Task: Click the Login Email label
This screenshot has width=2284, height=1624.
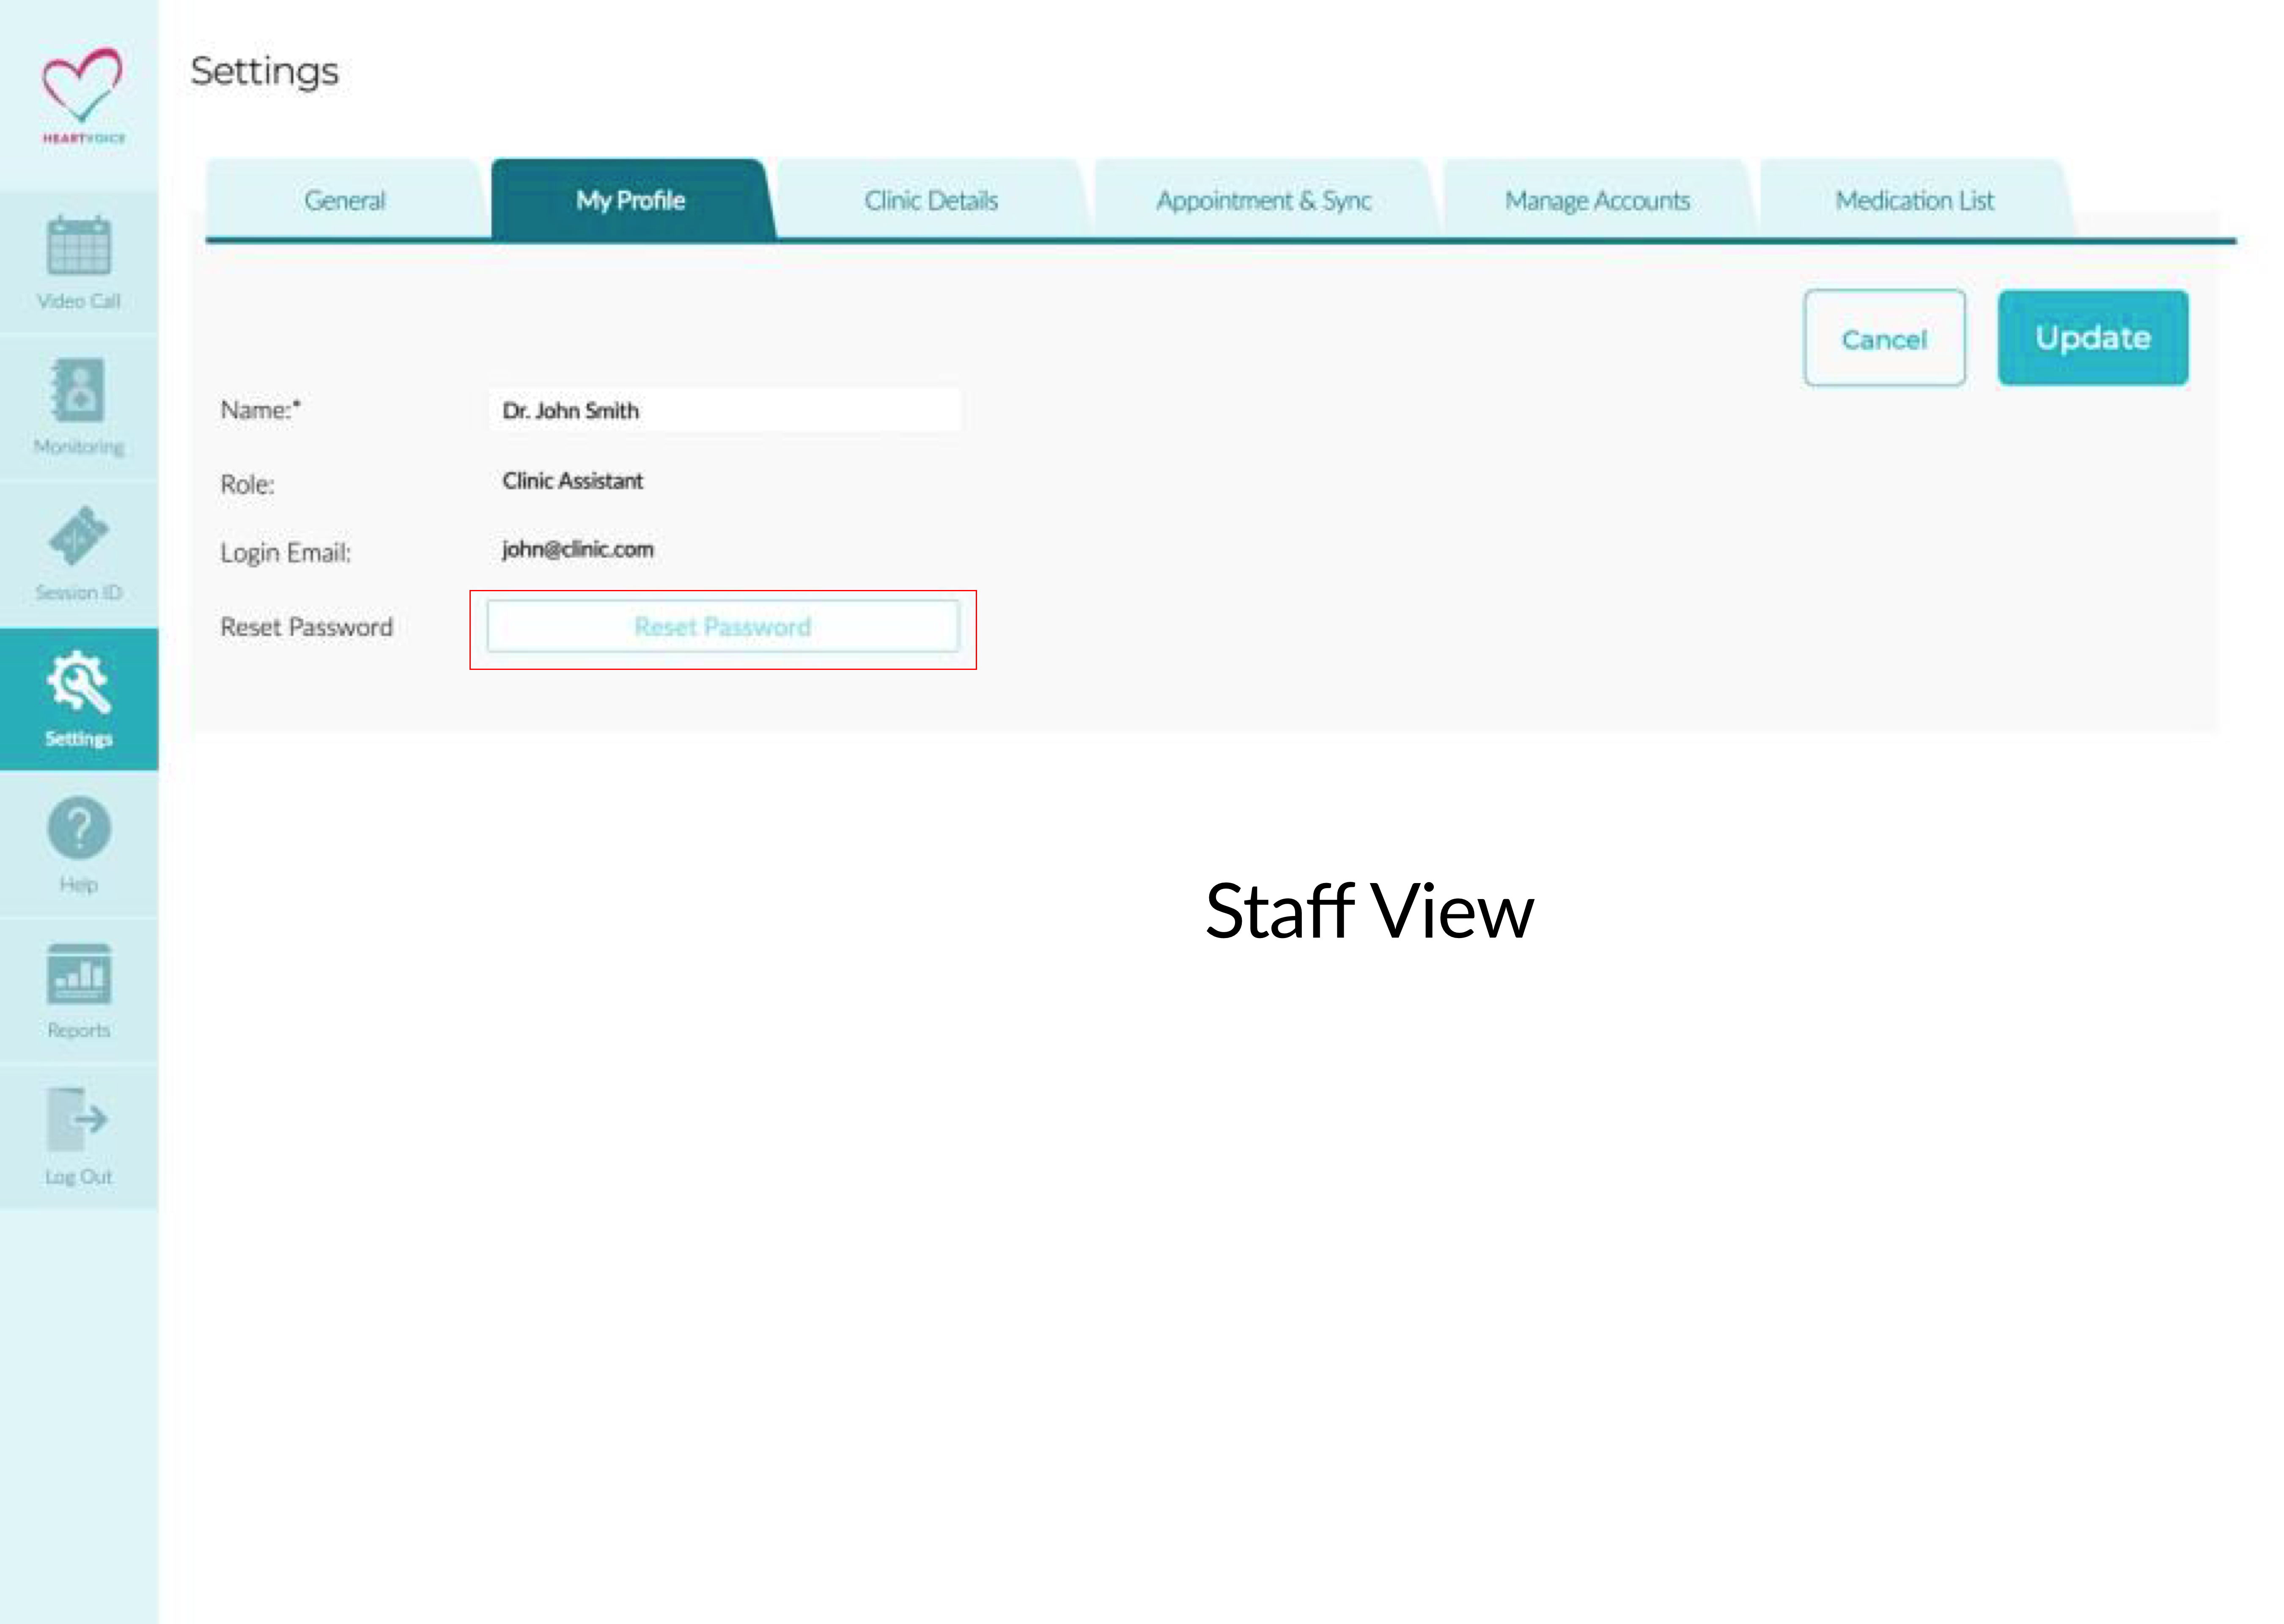Action: pyautogui.click(x=286, y=553)
